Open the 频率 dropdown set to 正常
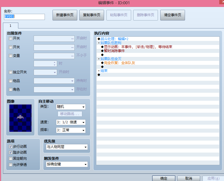The image size is (224, 181). pyautogui.click(x=71, y=130)
